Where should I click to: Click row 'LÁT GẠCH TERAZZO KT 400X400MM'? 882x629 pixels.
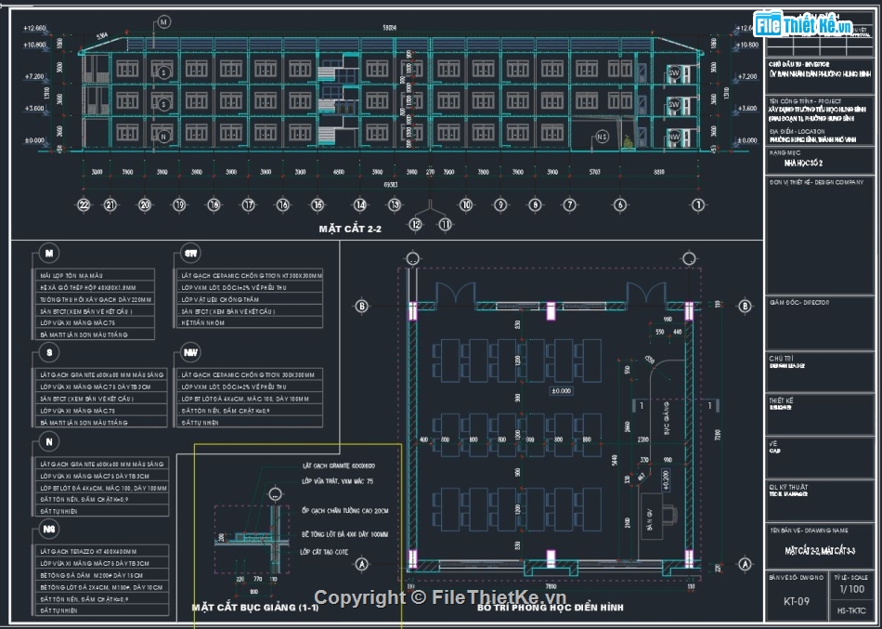coord(101,551)
